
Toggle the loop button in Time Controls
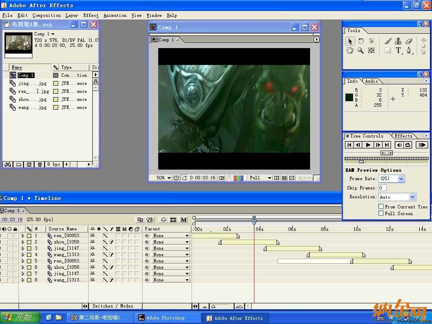pos(408,145)
